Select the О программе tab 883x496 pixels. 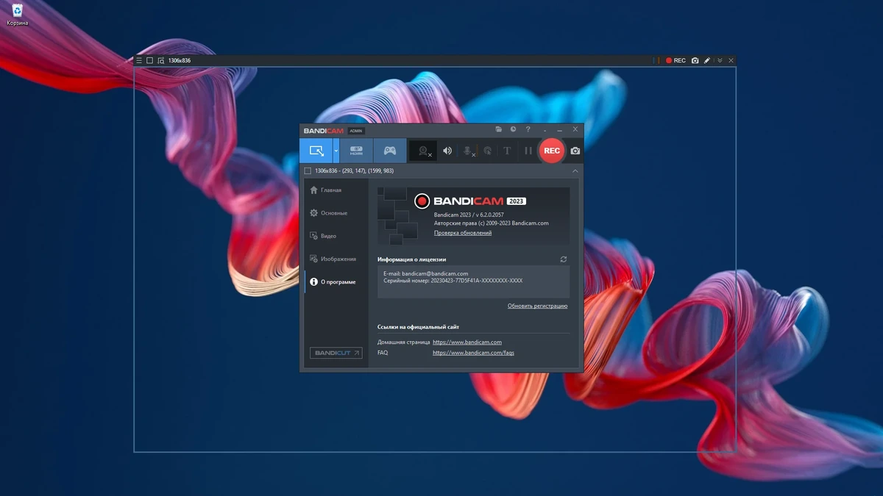(336, 281)
